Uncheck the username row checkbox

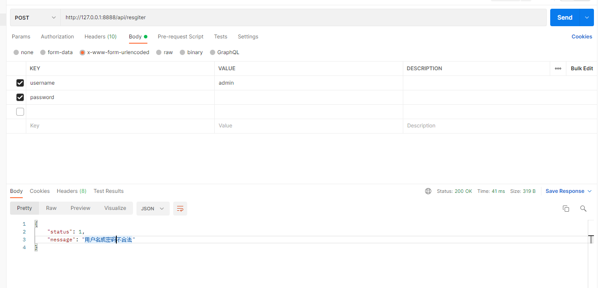[20, 83]
